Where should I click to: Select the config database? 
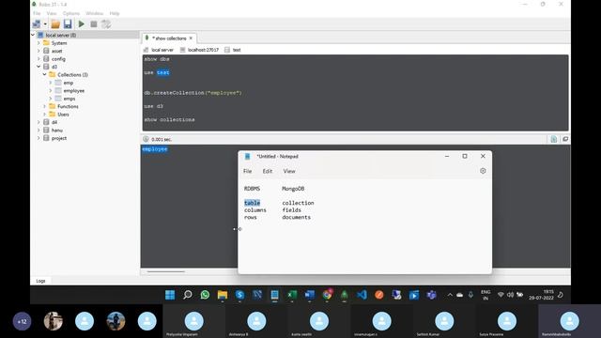tap(58, 59)
